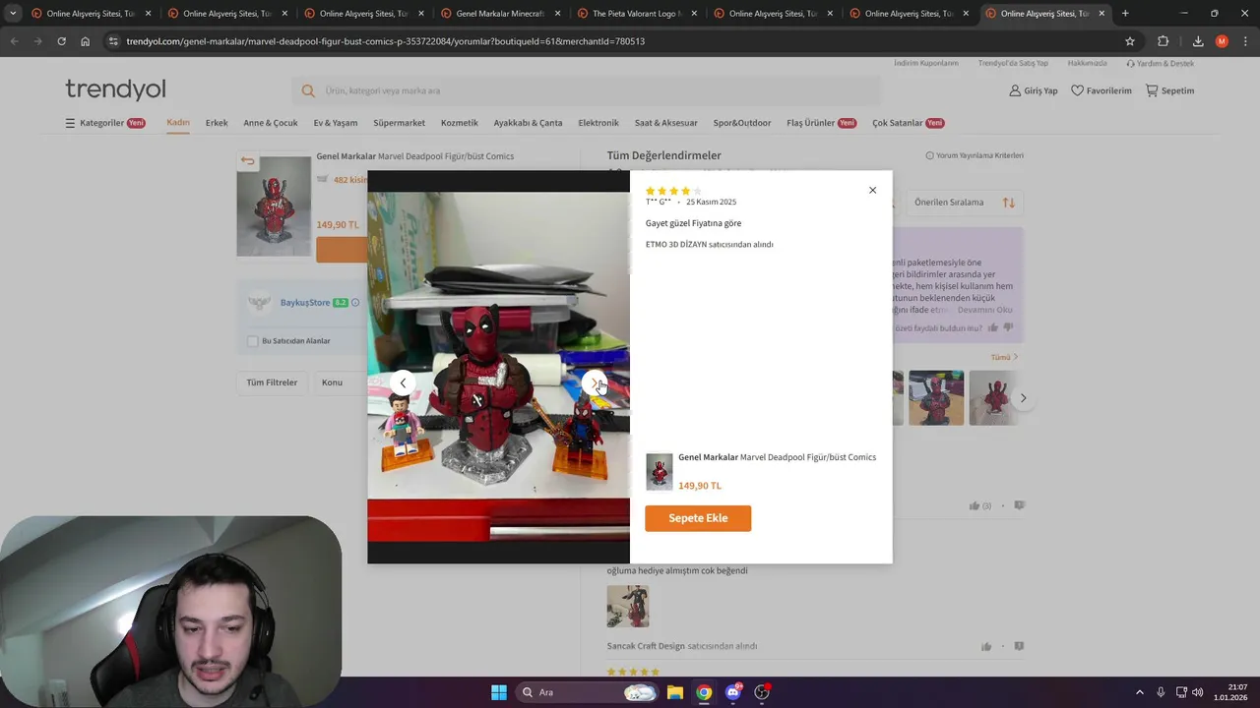1260x708 pixels.
Task: Click the sort arrows icon
Action: (1008, 203)
